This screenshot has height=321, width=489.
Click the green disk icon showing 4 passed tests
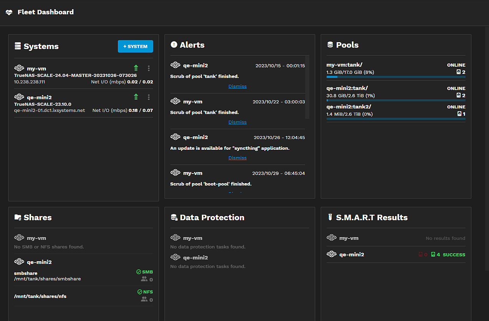tap(434, 254)
